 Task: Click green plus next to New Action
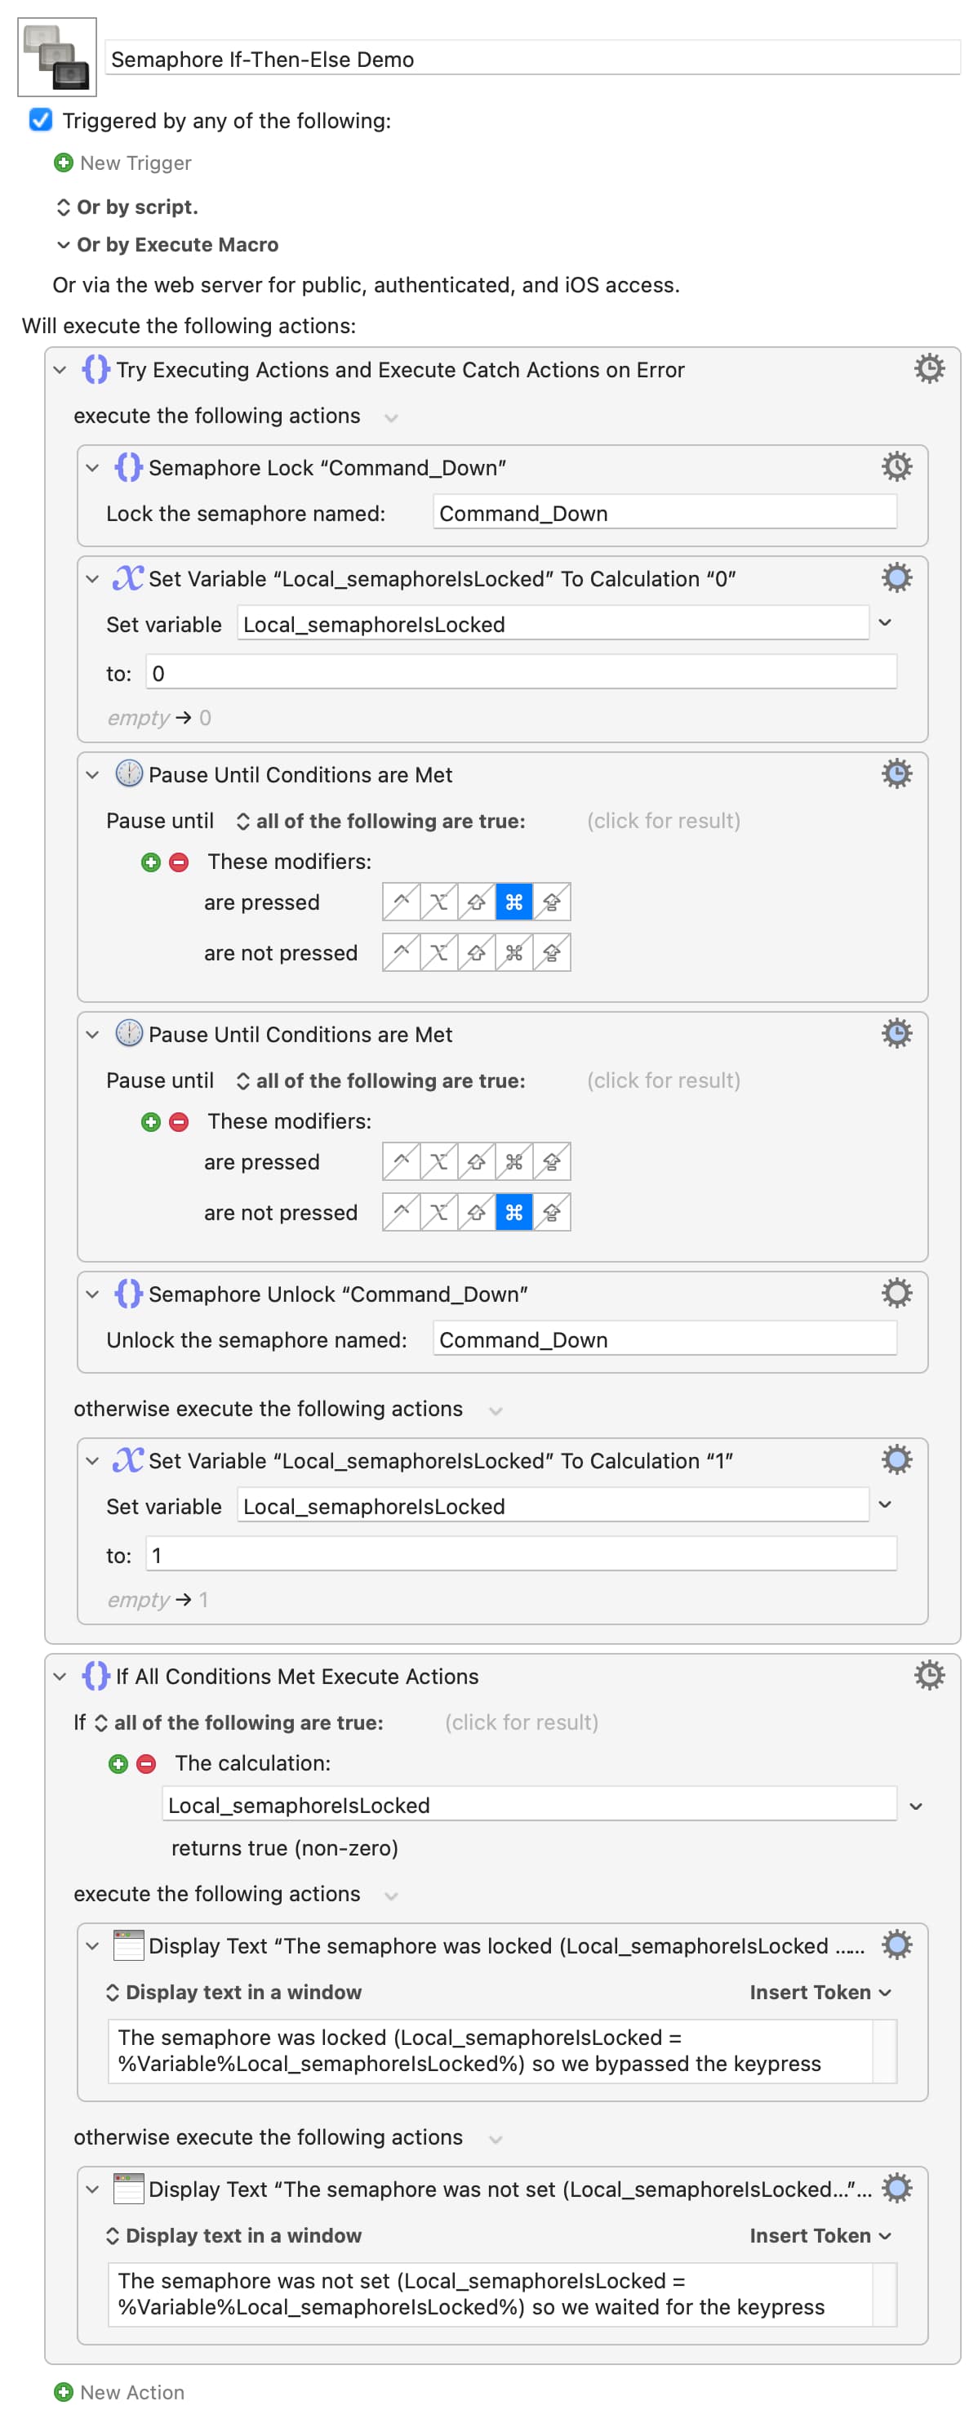[63, 2391]
